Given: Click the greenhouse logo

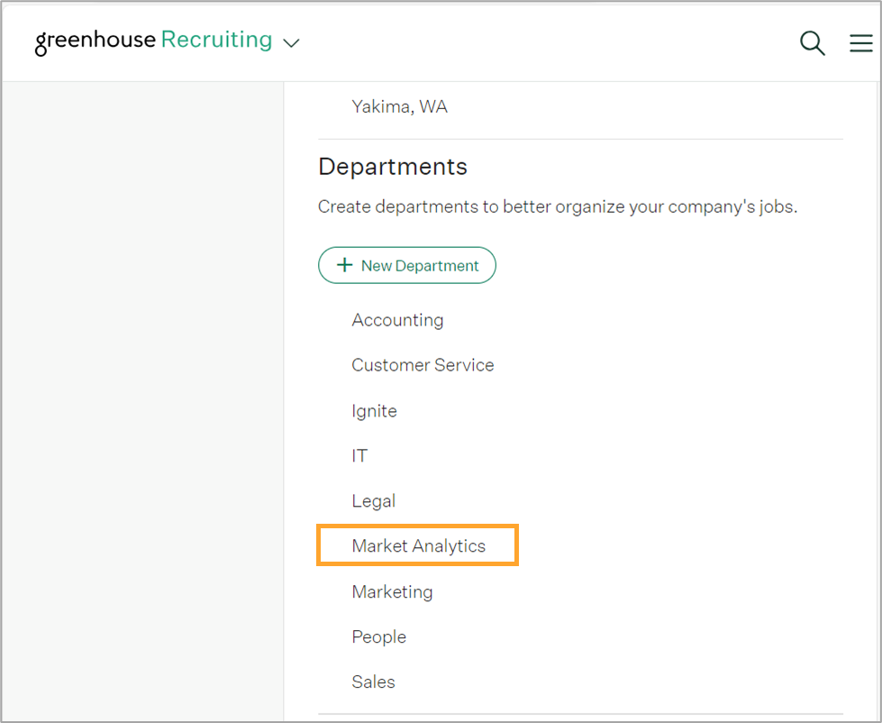Looking at the screenshot, I should pos(95,41).
